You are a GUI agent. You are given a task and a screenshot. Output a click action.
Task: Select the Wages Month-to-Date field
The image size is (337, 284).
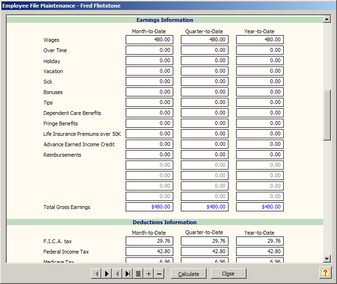click(x=149, y=40)
